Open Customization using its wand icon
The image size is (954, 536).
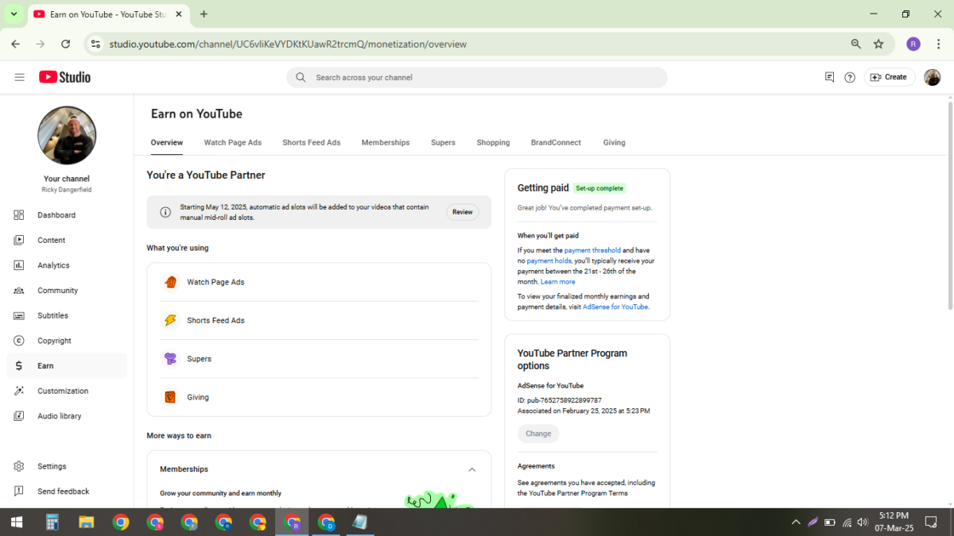click(x=19, y=391)
